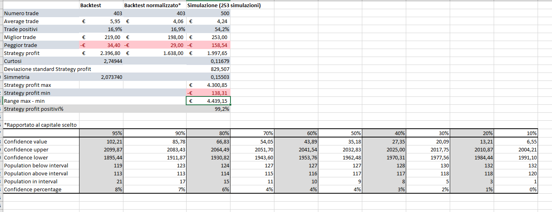The height and width of the screenshot is (212, 552).
Task: Click the population below value 119
Action: 101,165
